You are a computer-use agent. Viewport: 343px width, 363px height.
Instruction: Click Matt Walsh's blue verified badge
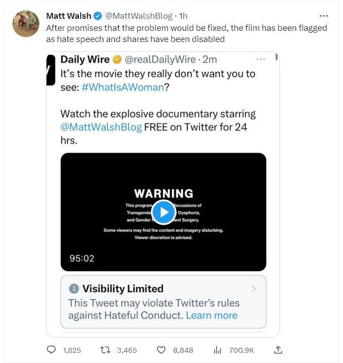click(x=98, y=16)
